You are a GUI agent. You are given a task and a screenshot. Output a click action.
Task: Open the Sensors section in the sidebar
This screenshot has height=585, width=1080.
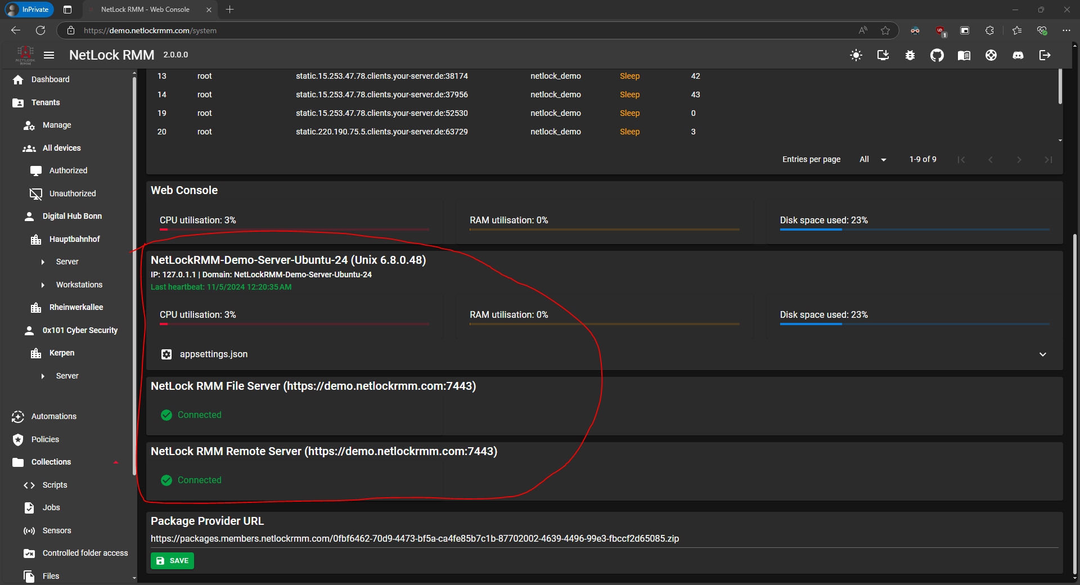pyautogui.click(x=56, y=530)
